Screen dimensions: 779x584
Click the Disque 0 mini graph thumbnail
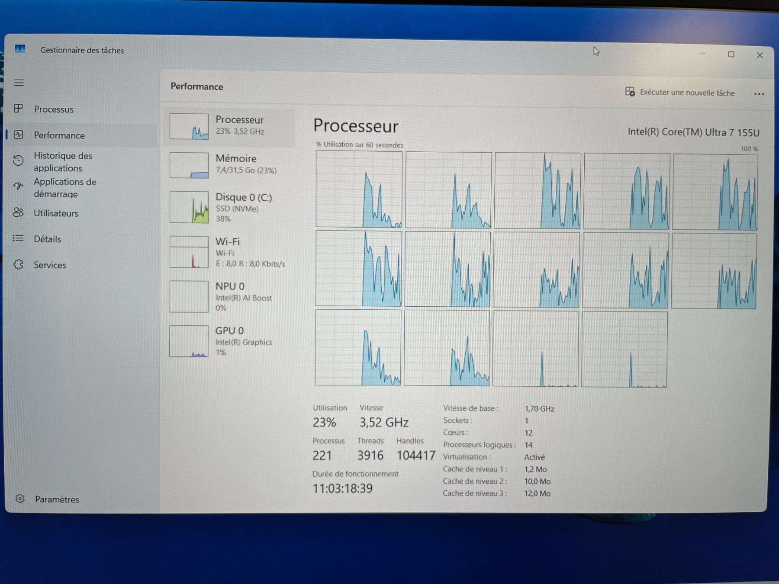click(x=189, y=207)
